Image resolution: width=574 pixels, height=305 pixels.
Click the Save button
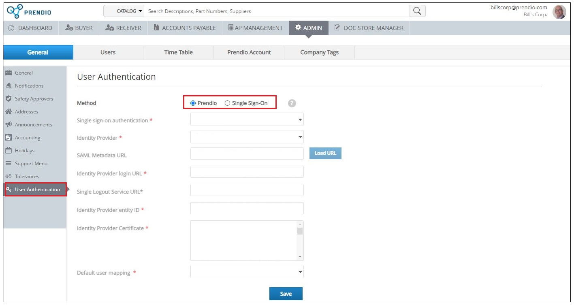286,294
